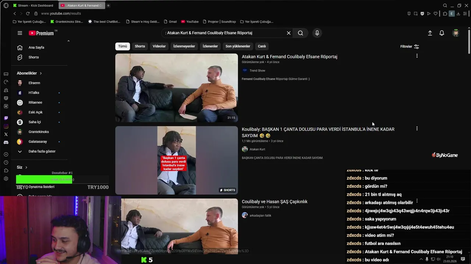Open arkadaşları fallik channel link

tap(260, 216)
